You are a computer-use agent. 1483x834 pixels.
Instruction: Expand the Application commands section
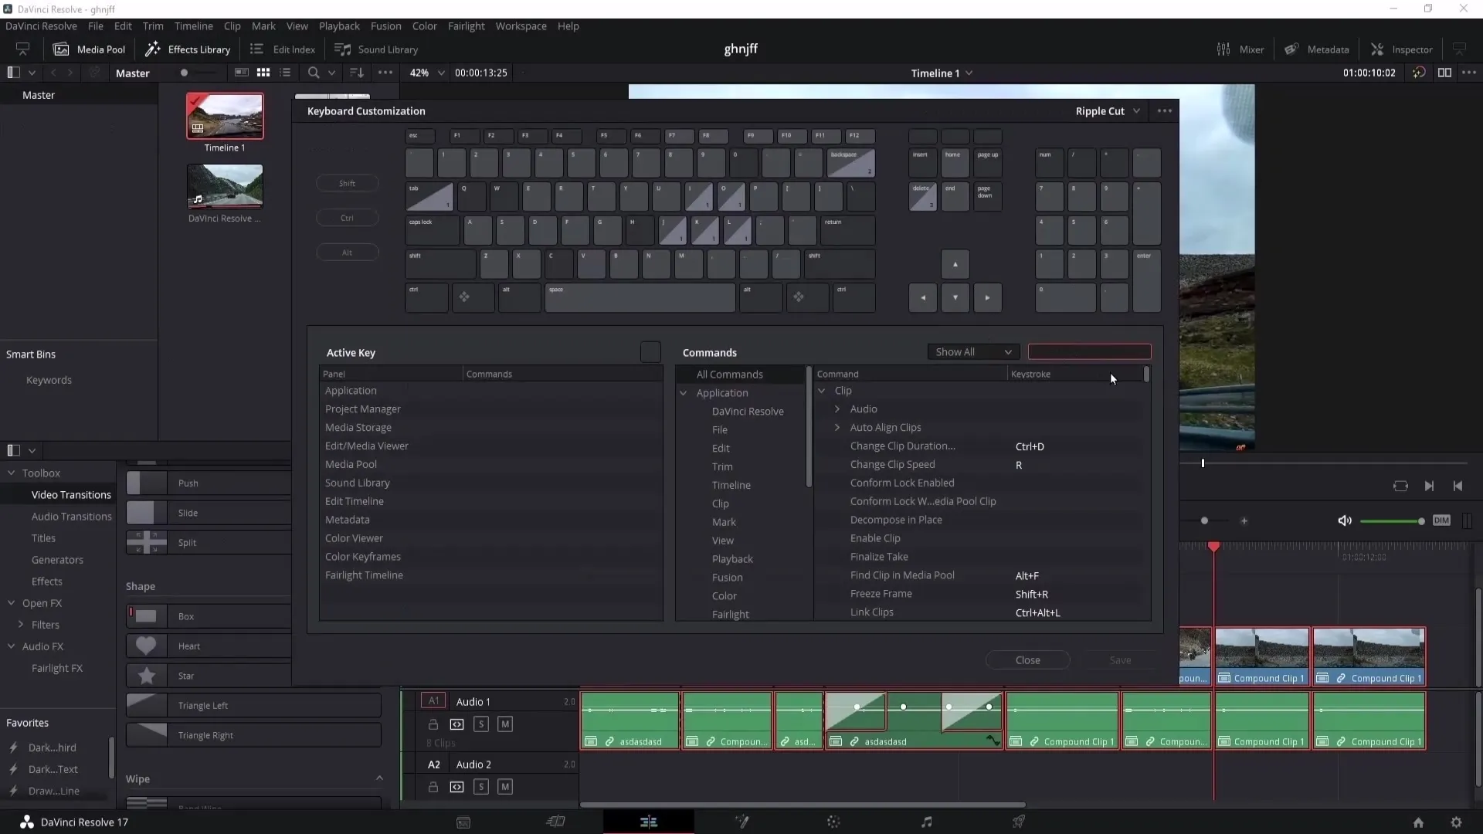(684, 392)
